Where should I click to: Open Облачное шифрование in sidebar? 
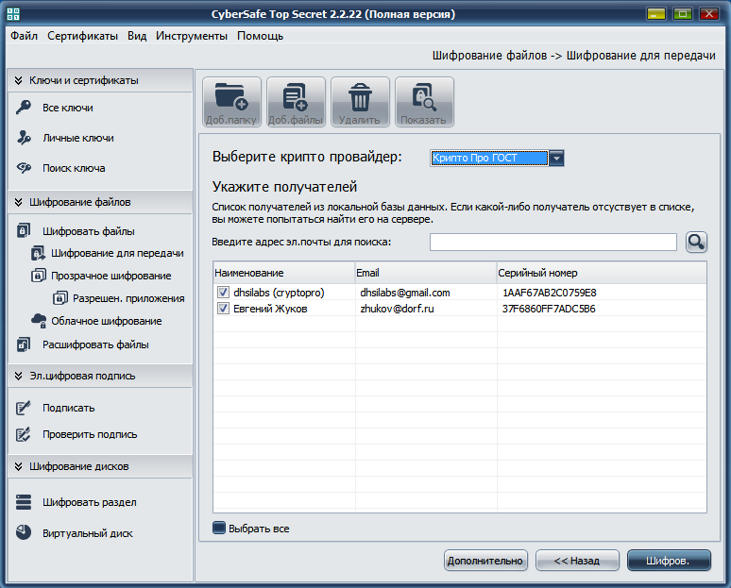107,321
